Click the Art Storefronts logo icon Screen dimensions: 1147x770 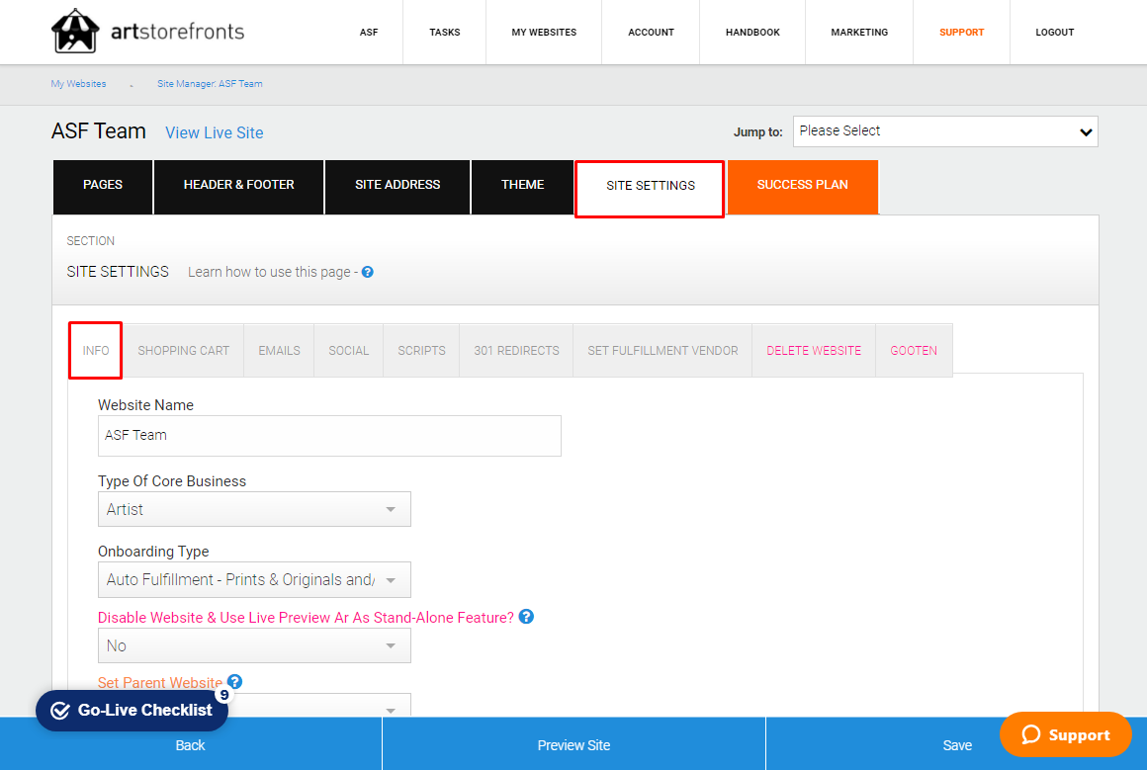coord(75,32)
